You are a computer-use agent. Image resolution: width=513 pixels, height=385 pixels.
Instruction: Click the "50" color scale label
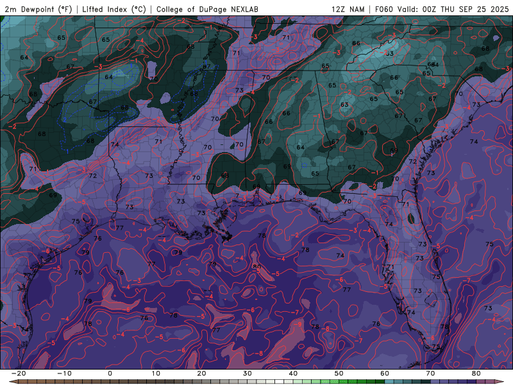339,373
